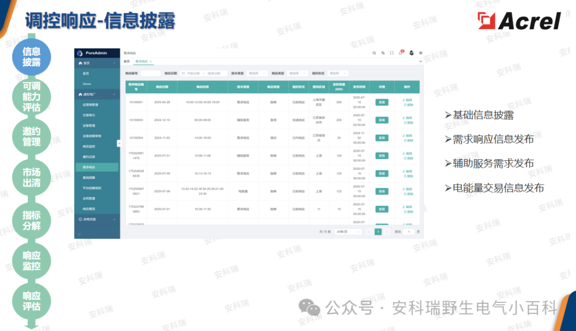The height and width of the screenshot is (331, 576).
Task: Open the global search magnifier icon
Action: point(374,53)
